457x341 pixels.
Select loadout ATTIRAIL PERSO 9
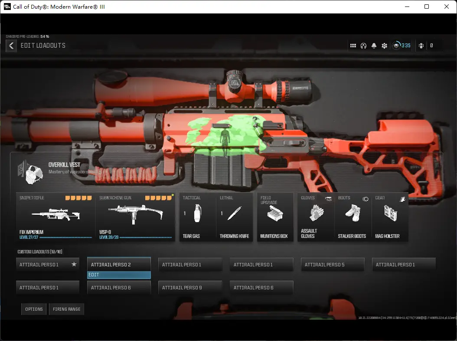pos(190,288)
